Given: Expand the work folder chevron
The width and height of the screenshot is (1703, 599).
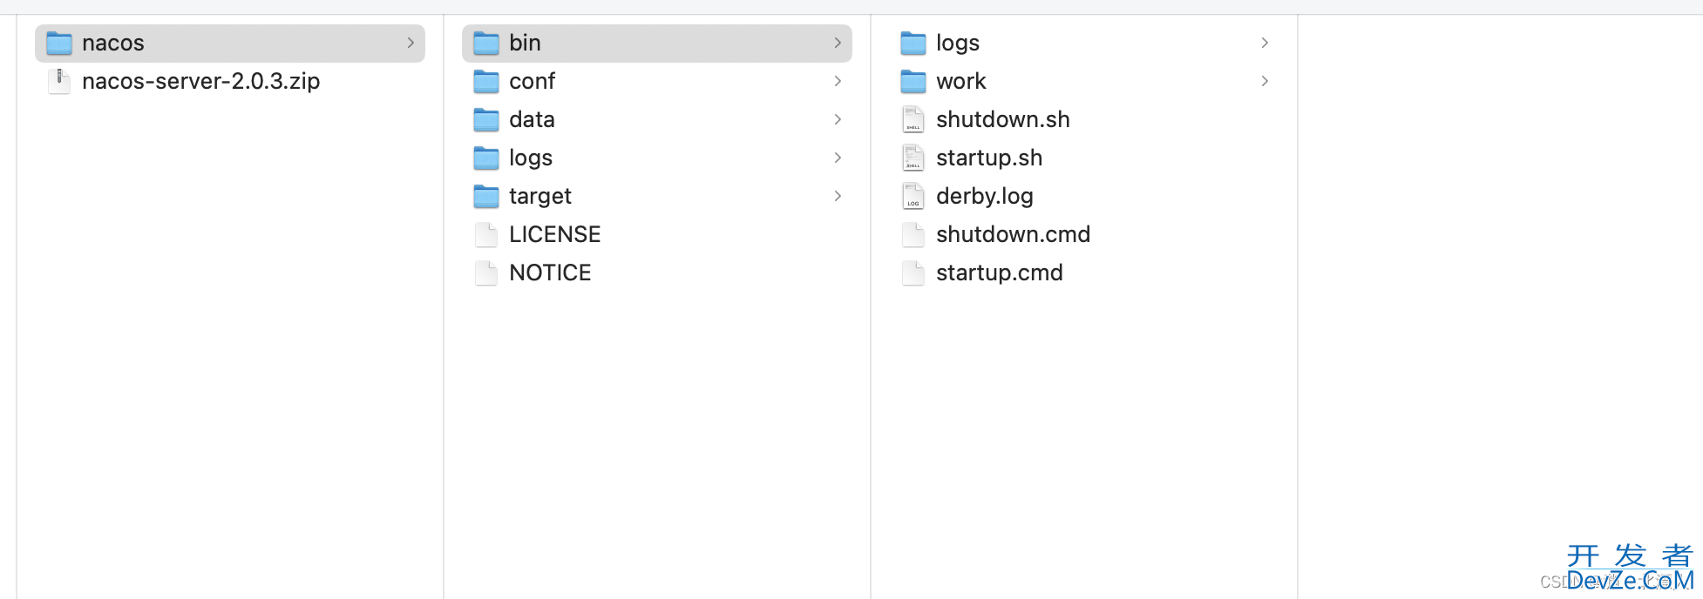Looking at the screenshot, I should point(1265,81).
